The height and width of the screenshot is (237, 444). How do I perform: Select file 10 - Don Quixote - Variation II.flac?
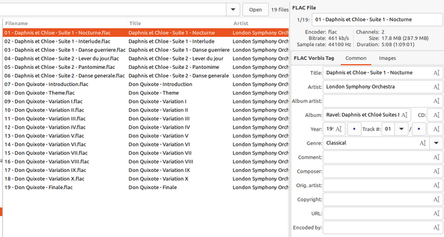tap(145, 110)
